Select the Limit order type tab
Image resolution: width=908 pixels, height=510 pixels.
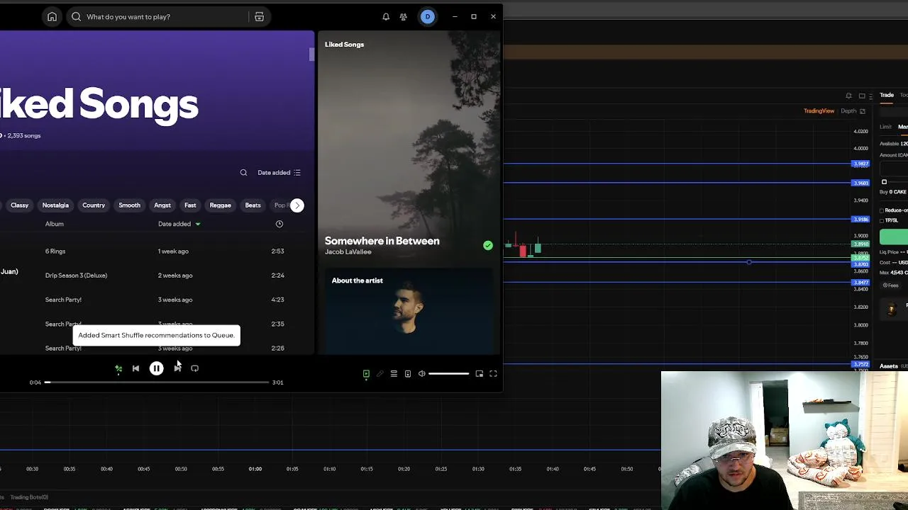click(x=885, y=127)
